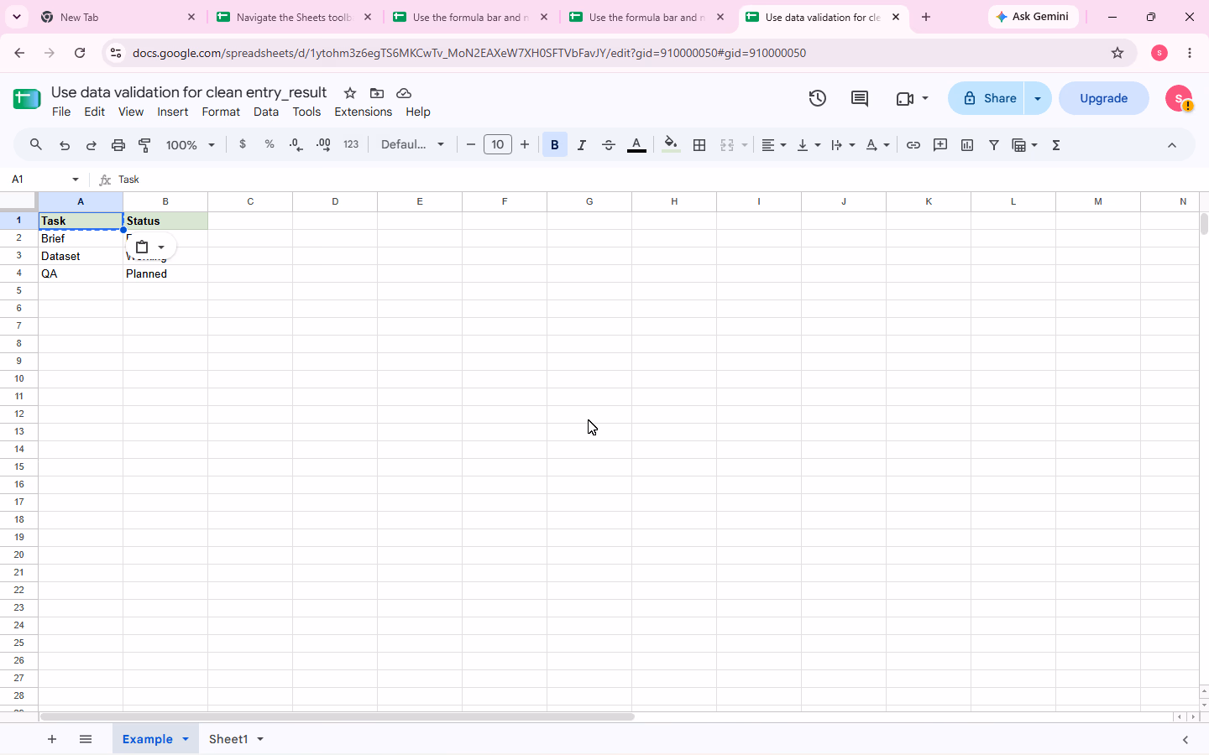
Task: Open the Share options dropdown arrow
Action: (x=1038, y=98)
